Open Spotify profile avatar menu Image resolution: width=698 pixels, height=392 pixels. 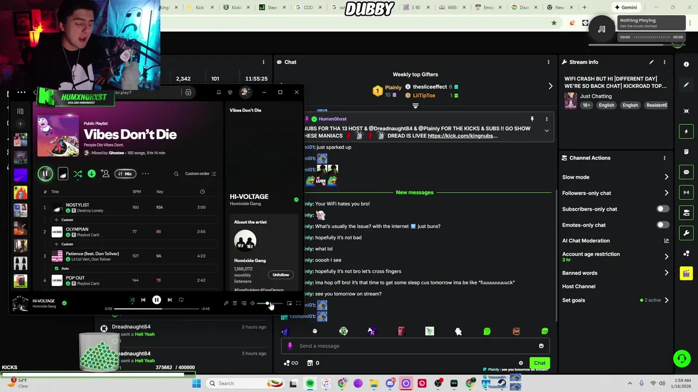[x=245, y=92]
